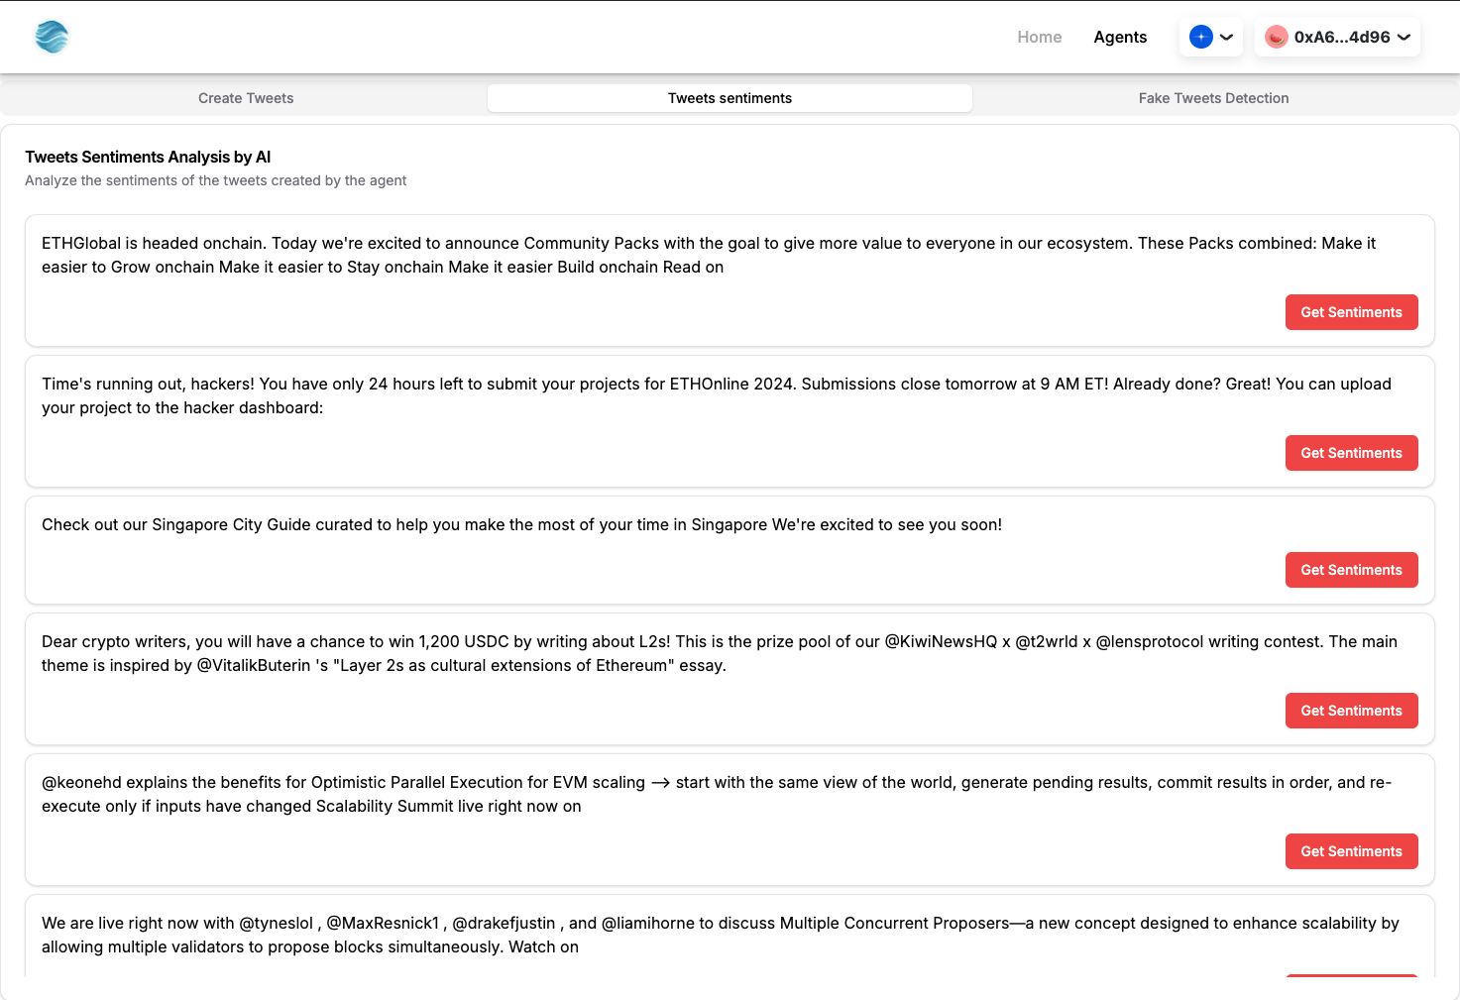Click the blue network chain icon

point(1201,37)
